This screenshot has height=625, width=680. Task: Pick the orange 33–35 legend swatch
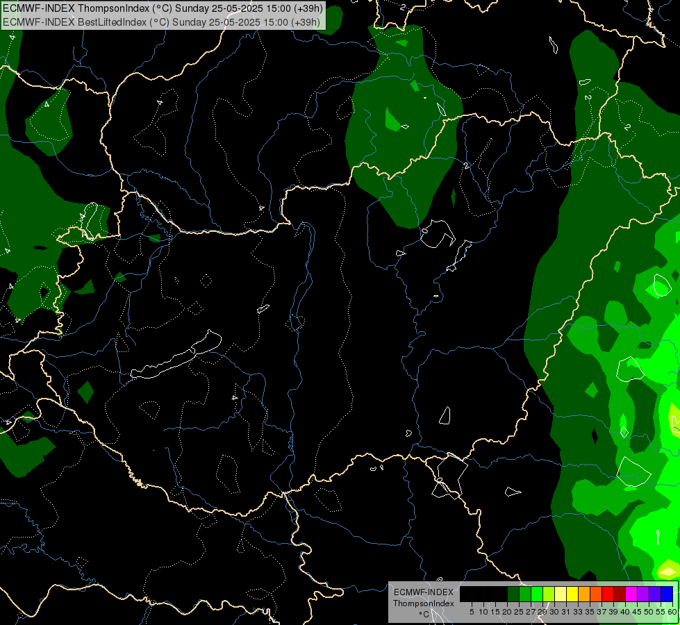pyautogui.click(x=584, y=594)
